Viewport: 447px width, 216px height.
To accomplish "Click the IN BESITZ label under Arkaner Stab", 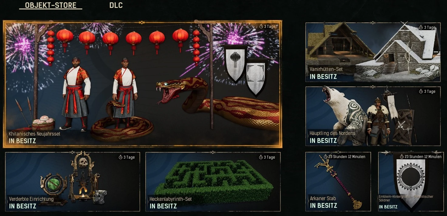I will coord(323,206).
